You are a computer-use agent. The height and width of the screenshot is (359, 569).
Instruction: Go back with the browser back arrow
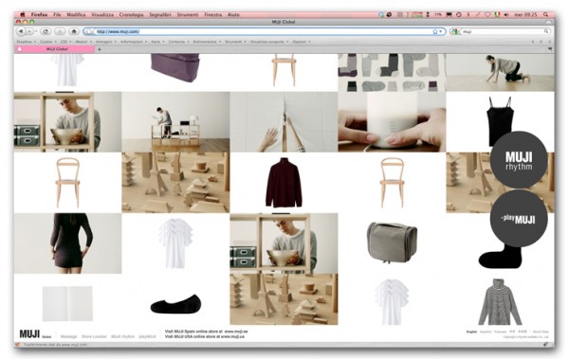pyautogui.click(x=21, y=31)
